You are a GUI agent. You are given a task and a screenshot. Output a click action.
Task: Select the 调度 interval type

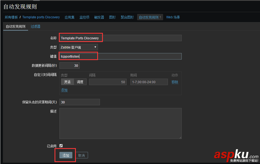click(x=80, y=82)
